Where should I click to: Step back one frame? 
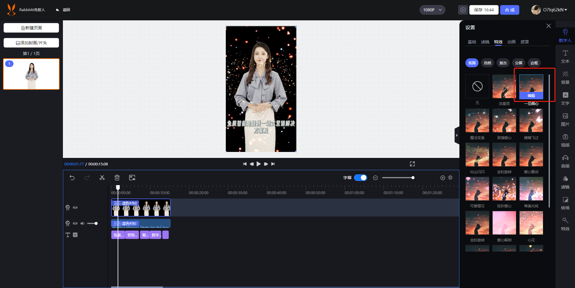point(252,164)
